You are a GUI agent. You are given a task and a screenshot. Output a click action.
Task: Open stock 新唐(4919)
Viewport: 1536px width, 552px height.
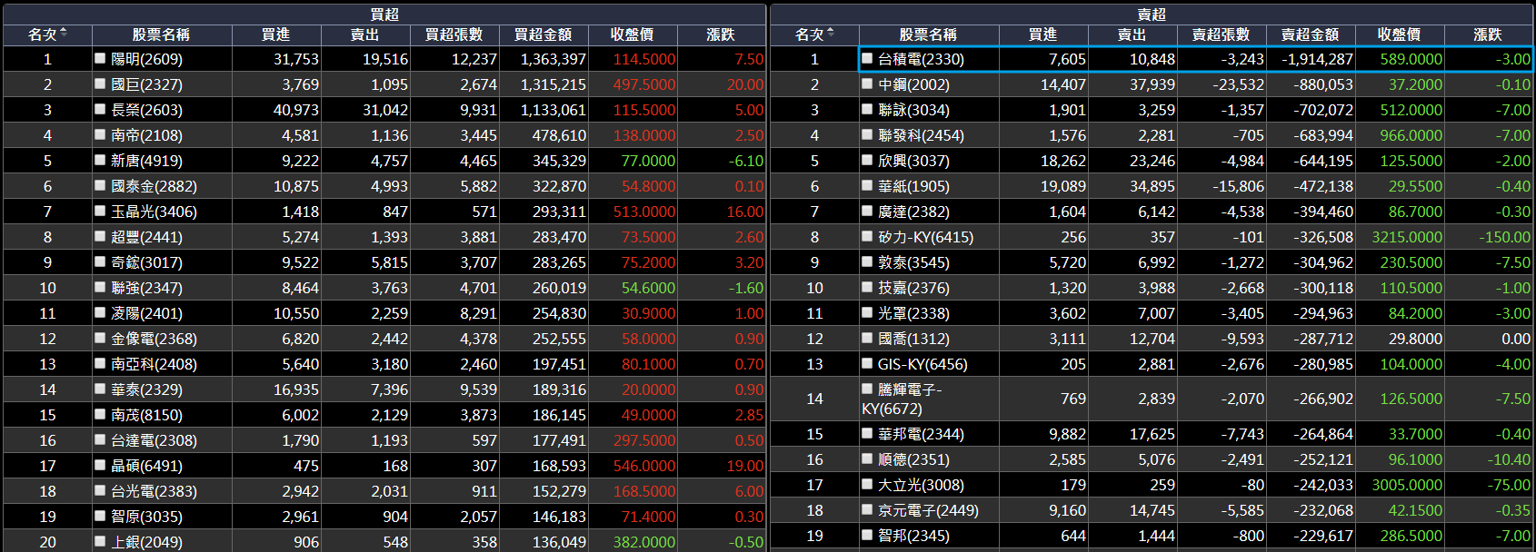(x=146, y=161)
